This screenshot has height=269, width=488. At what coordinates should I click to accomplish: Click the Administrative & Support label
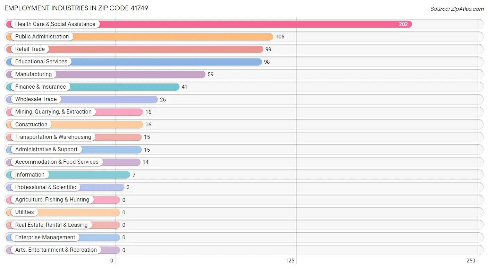pyautogui.click(x=46, y=149)
